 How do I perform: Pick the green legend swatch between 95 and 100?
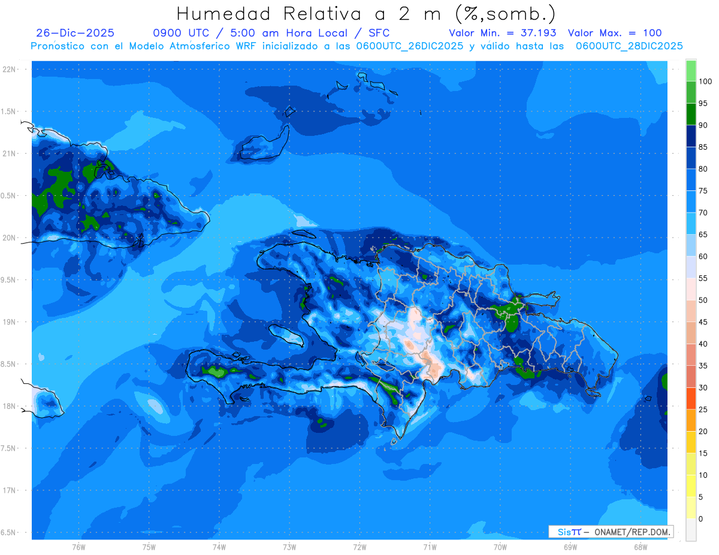(691, 92)
